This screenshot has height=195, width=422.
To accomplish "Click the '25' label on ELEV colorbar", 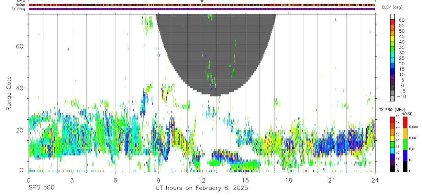I will click(x=402, y=58).
